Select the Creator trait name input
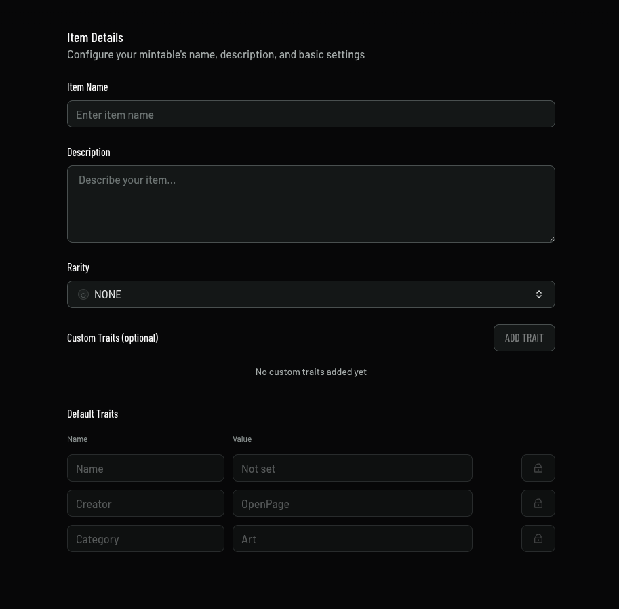The image size is (619, 609). click(x=145, y=503)
